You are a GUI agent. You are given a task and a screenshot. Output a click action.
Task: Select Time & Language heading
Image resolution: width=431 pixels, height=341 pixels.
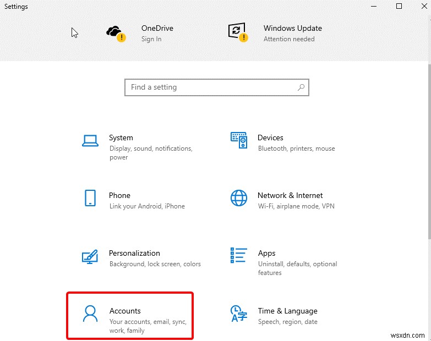click(x=287, y=311)
